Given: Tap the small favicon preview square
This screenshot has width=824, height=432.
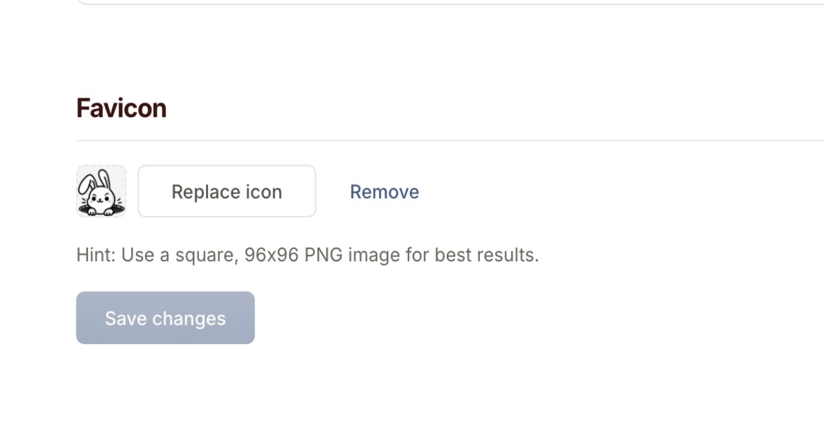Looking at the screenshot, I should (x=101, y=191).
